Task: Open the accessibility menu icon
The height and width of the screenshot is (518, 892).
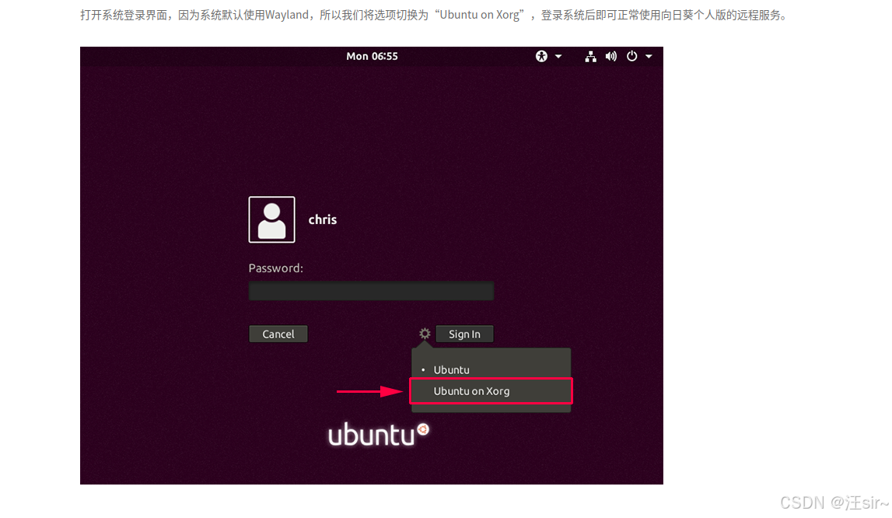Action: [541, 56]
